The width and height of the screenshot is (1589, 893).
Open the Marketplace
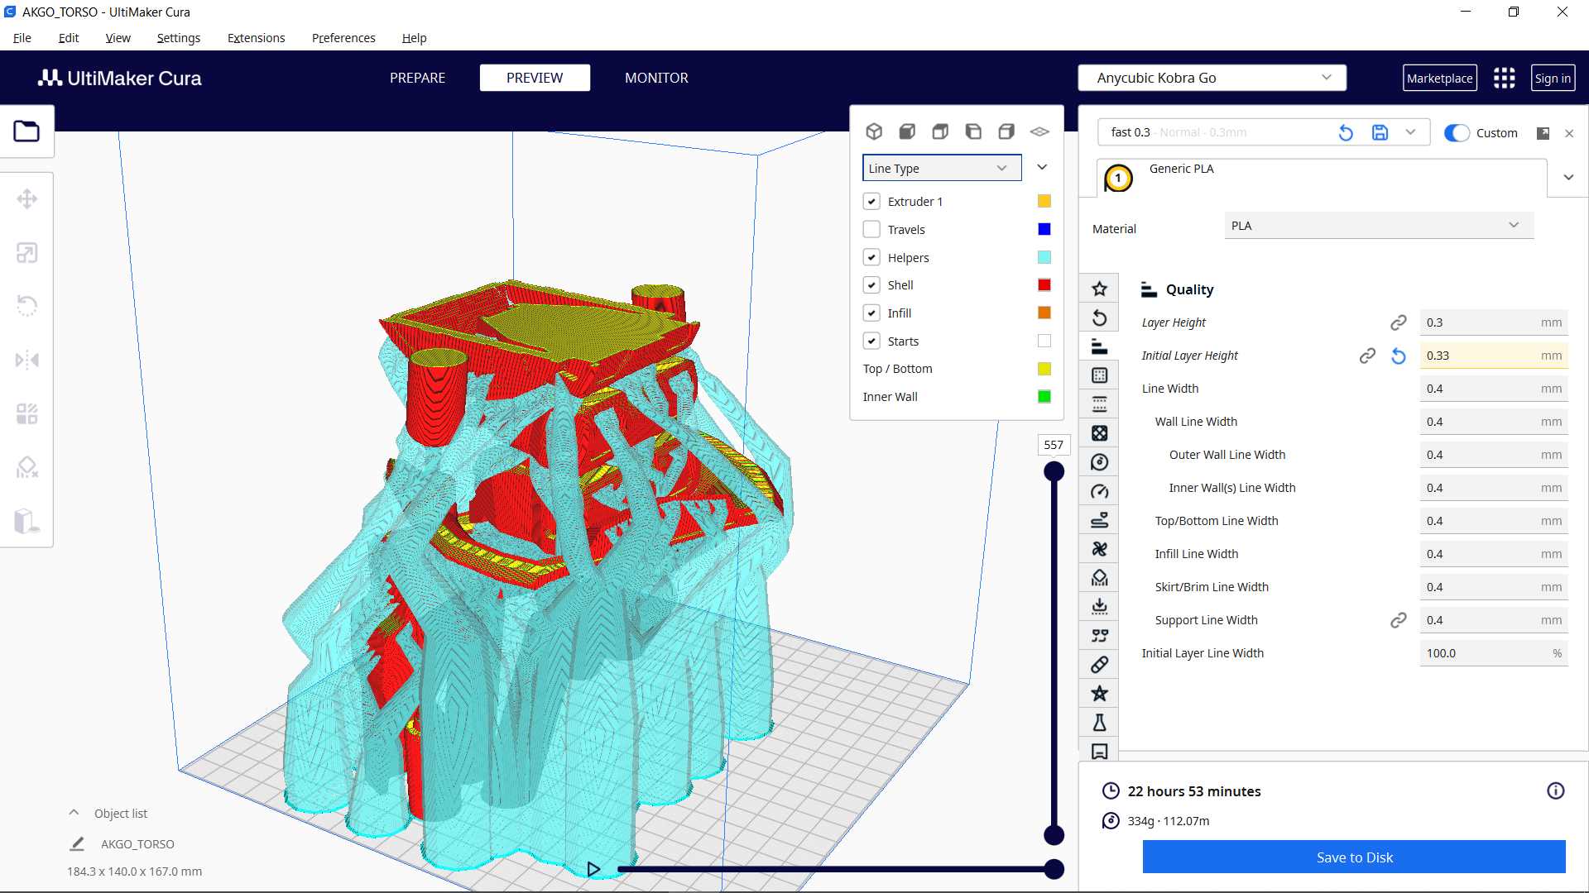[x=1439, y=77]
